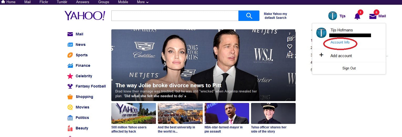This screenshot has width=402, height=137.
Task: Open the best university story thumbnail
Action: coord(180,113)
